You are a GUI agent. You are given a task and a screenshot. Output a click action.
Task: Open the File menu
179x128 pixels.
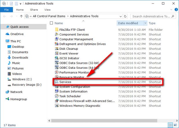(x=6, y=9)
